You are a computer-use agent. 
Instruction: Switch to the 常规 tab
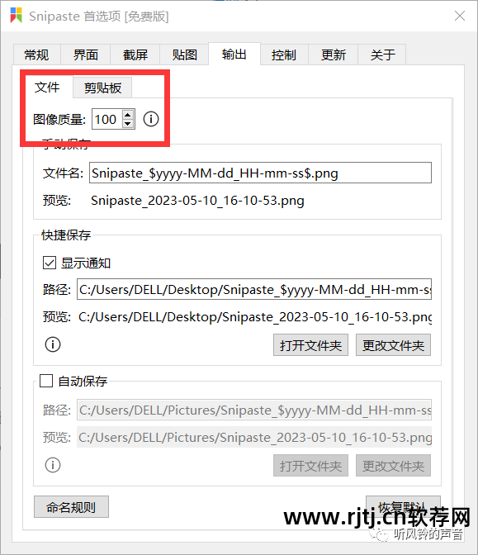pos(37,55)
